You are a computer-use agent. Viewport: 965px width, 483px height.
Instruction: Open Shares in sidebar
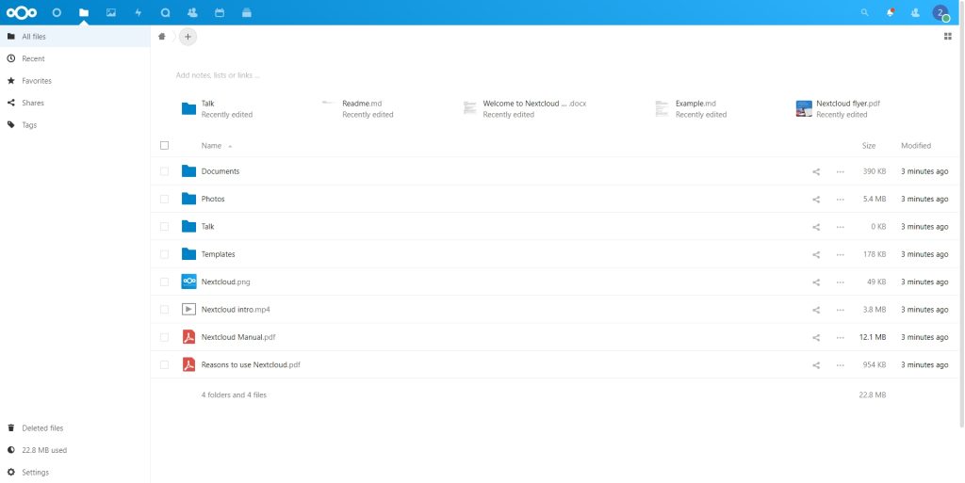pos(75,104)
